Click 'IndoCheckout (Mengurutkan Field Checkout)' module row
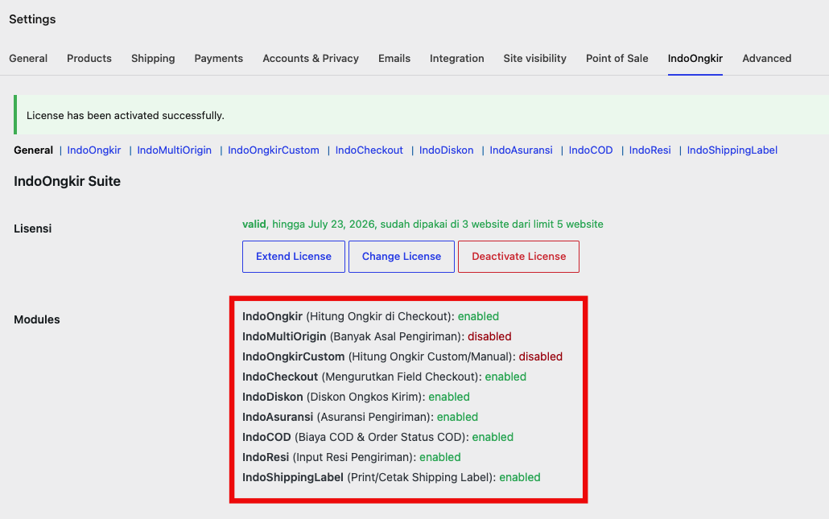Screen dimensions: 829x519 [x=385, y=377]
